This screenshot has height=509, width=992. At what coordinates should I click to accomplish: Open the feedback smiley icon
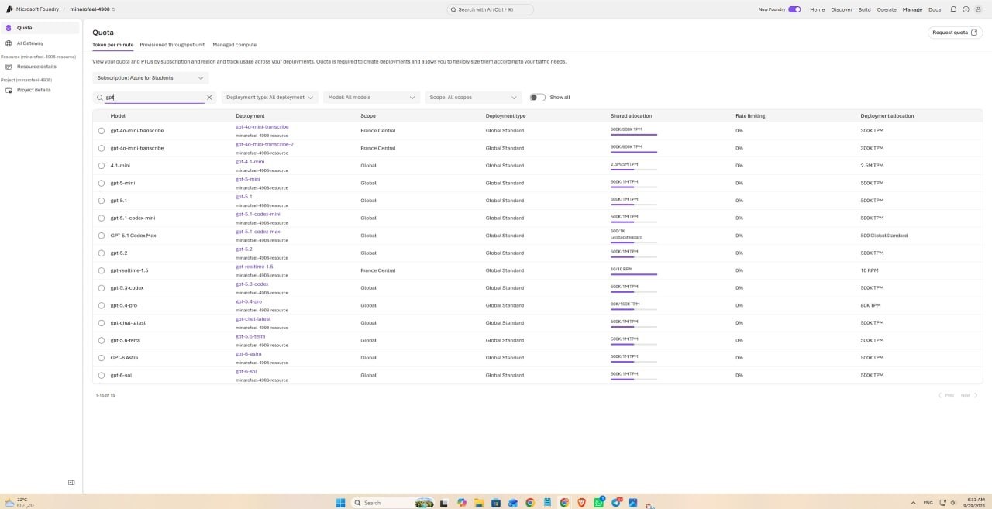tap(966, 9)
